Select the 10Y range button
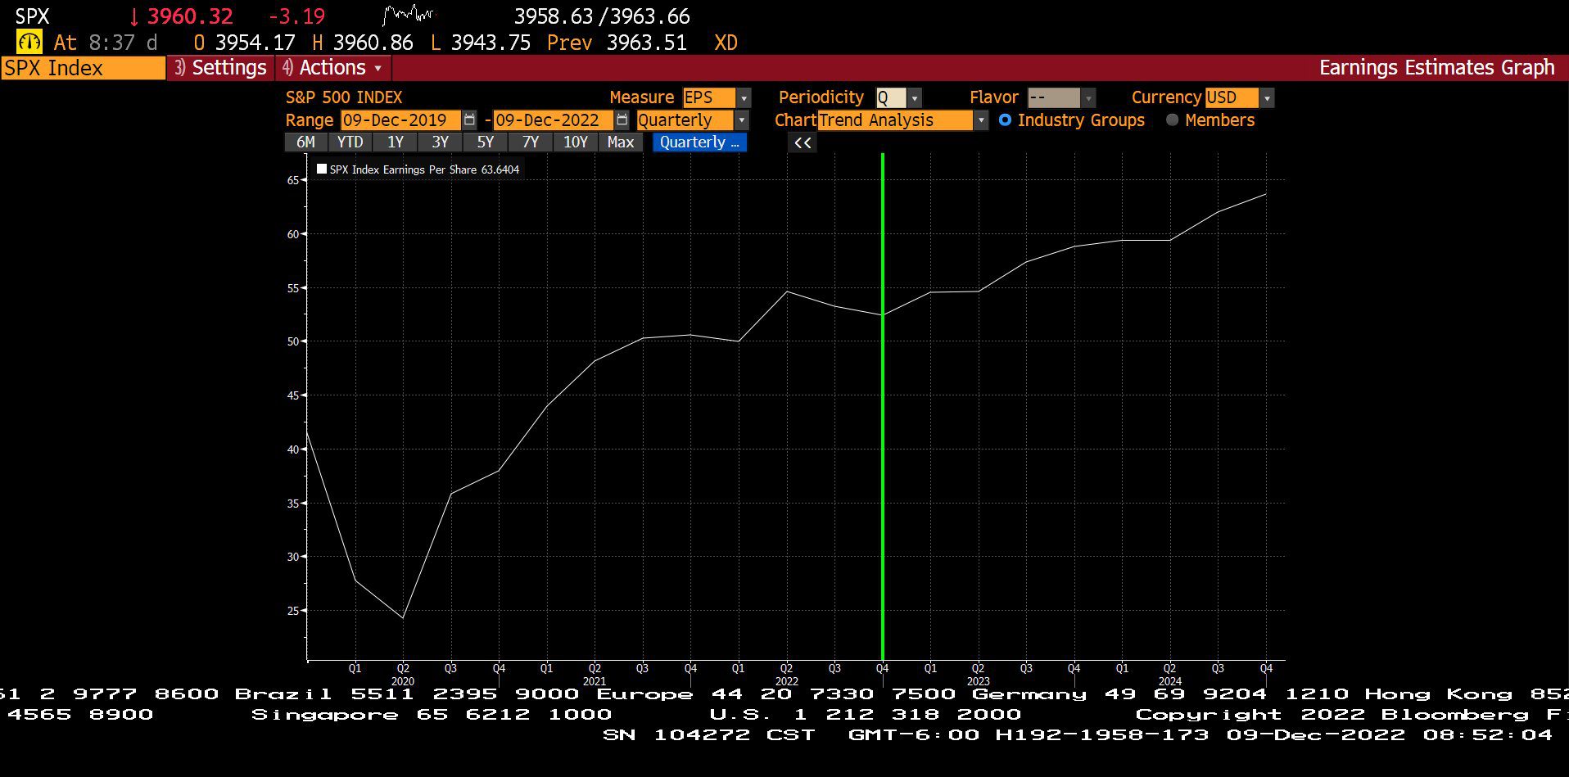1569x777 pixels. (576, 142)
